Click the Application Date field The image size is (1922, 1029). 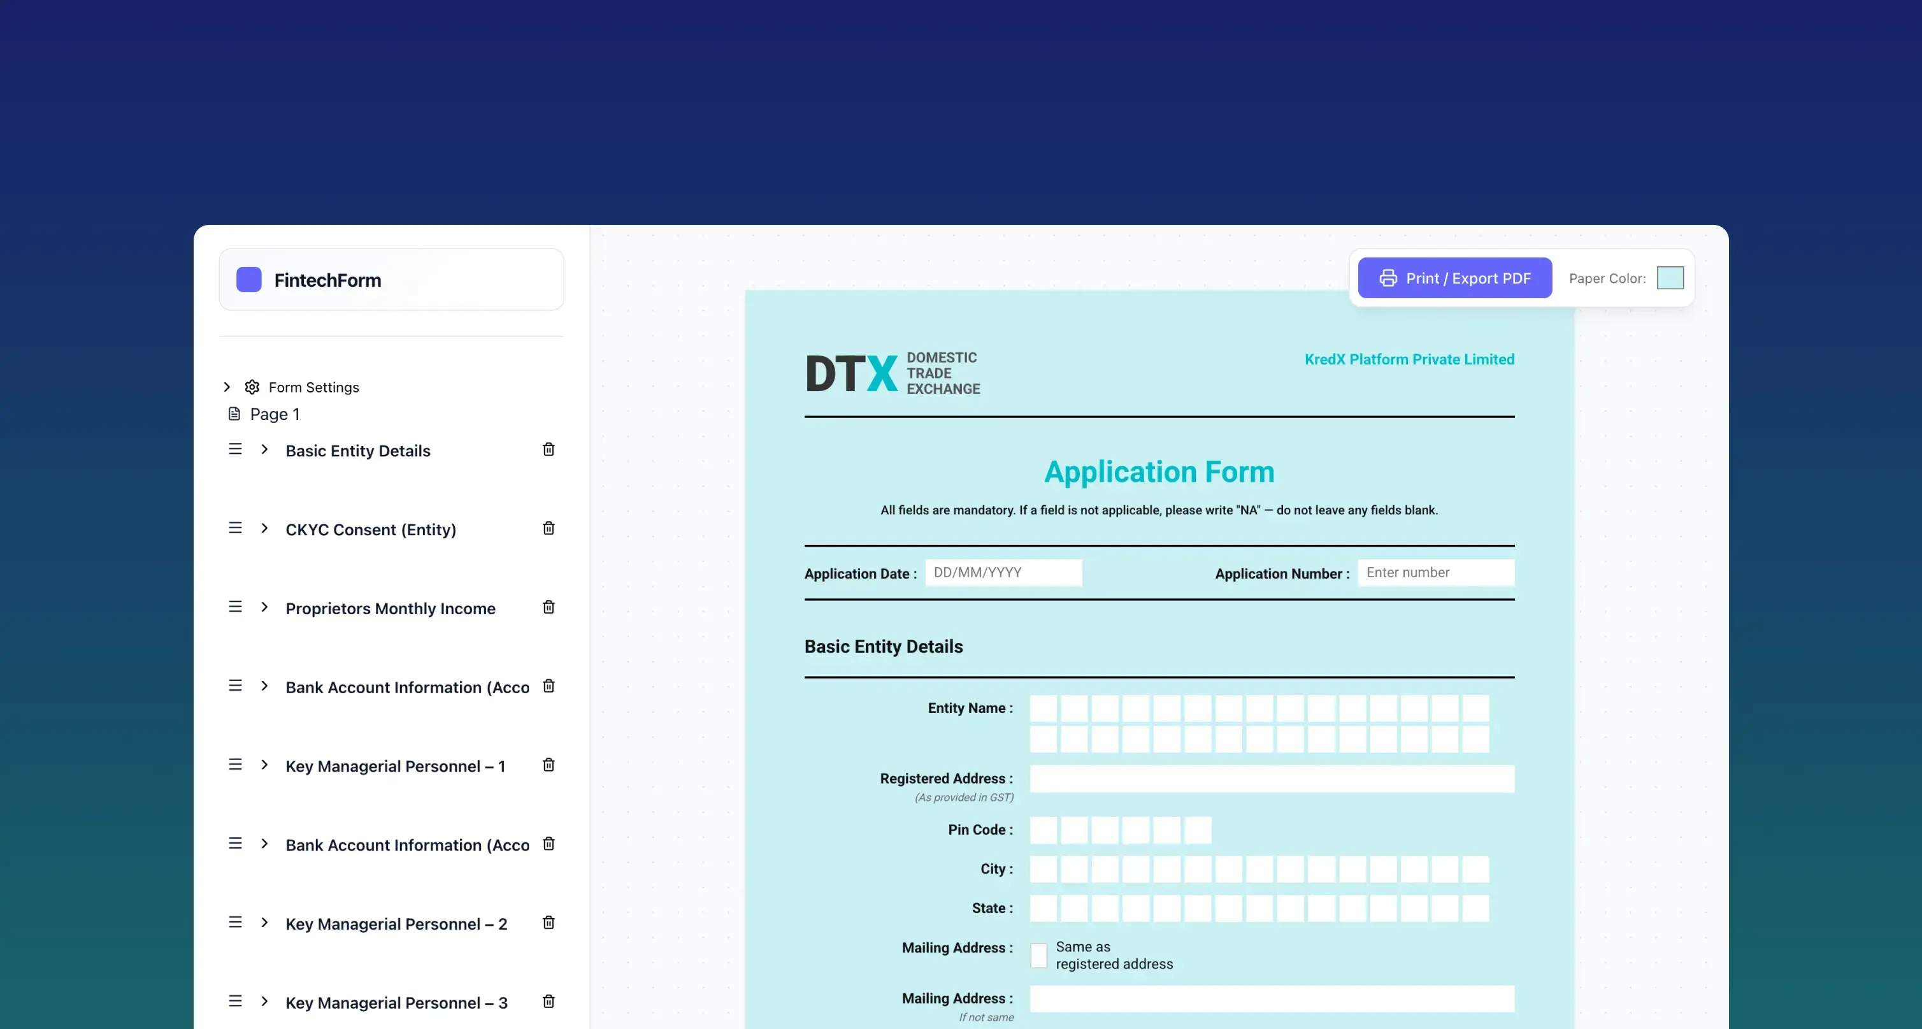(x=1003, y=572)
